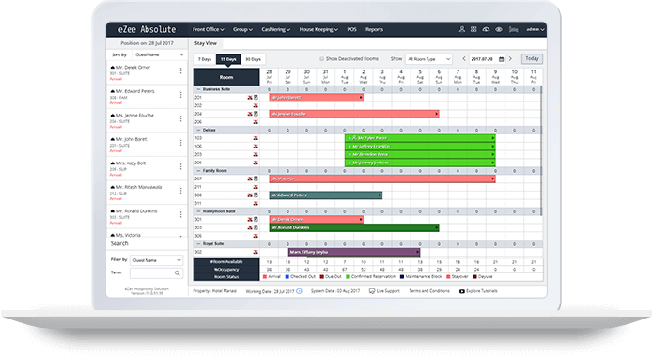Open options menu for Mr. Edward Peters

(181, 95)
